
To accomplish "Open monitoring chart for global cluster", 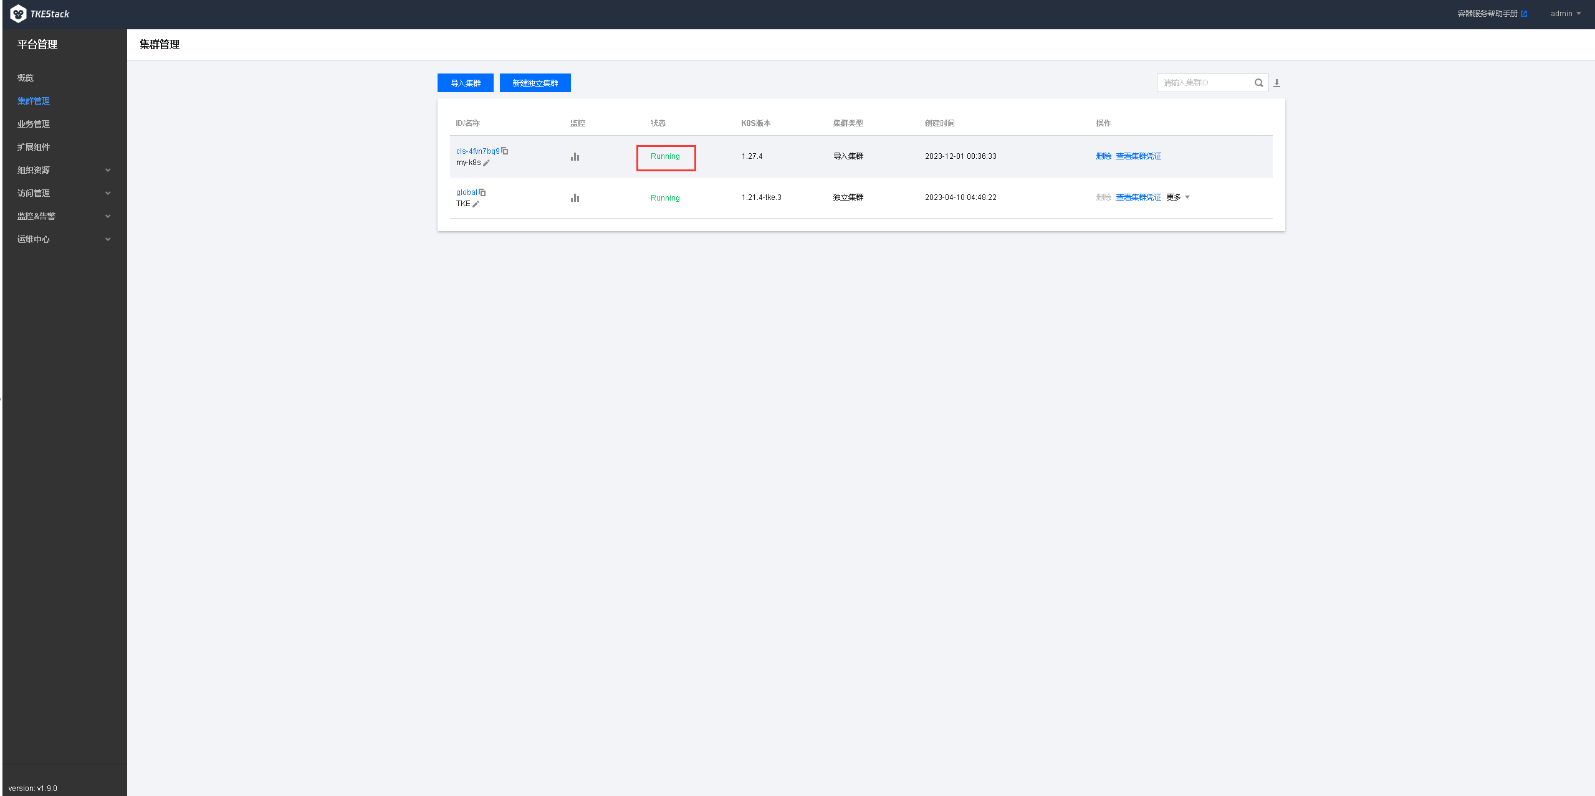I will click(x=575, y=197).
